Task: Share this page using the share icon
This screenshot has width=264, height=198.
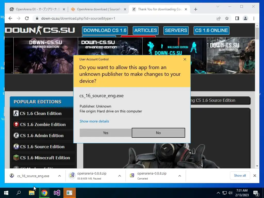Action: coord(219,18)
